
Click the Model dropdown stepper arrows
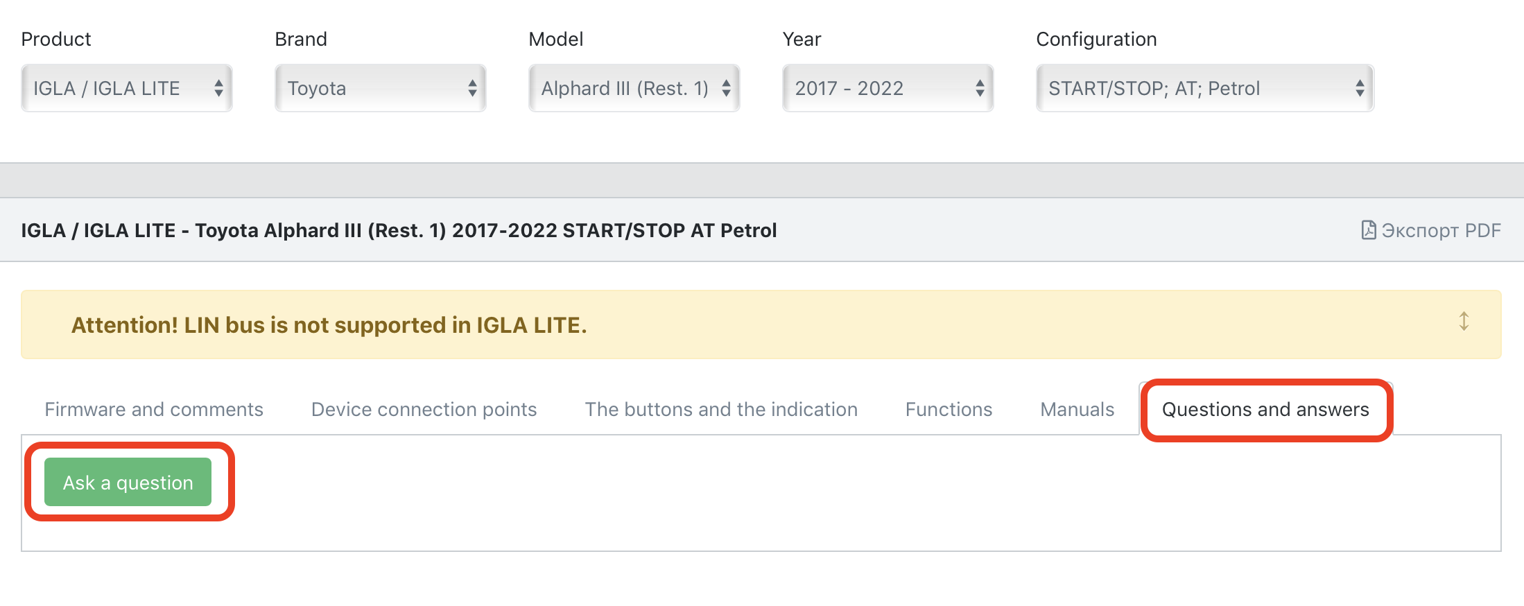(726, 88)
